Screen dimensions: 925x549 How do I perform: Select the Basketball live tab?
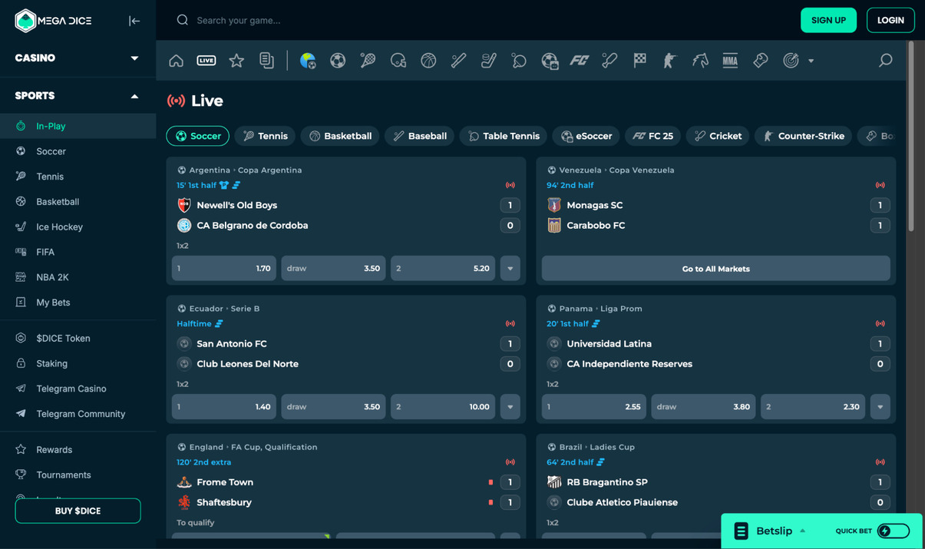[340, 136]
